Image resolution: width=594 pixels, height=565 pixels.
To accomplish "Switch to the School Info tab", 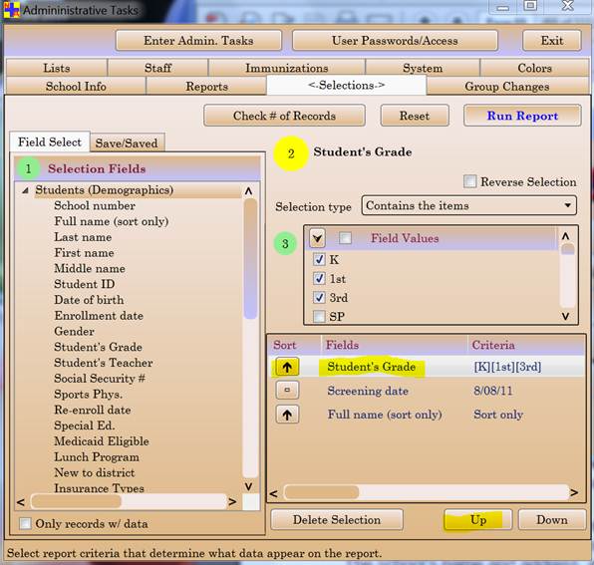I will [x=76, y=86].
